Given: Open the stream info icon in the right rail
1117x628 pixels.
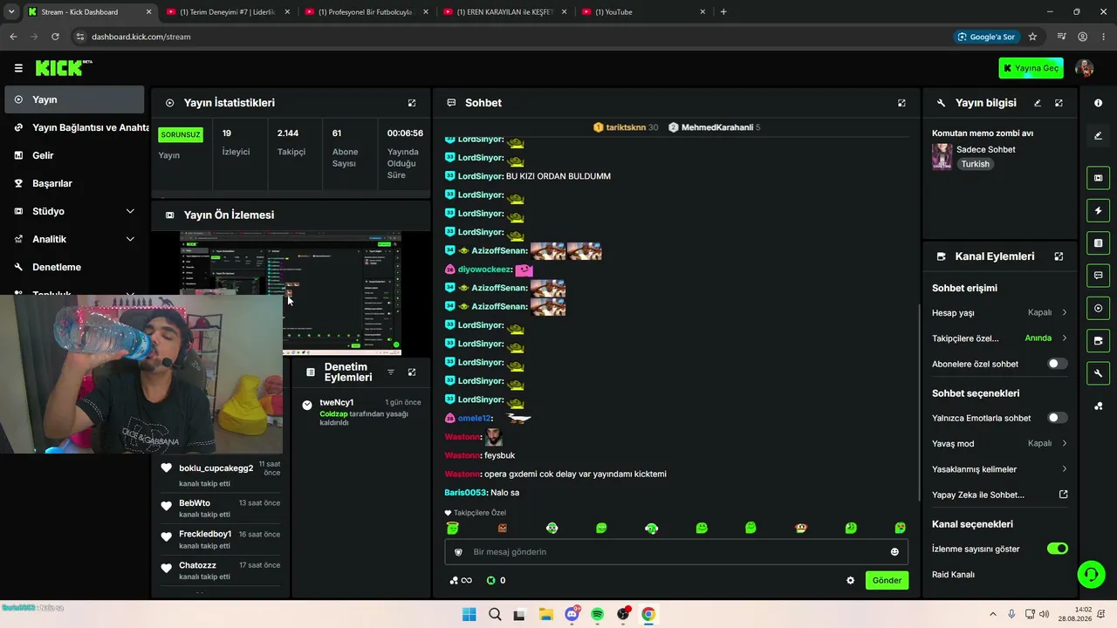Looking at the screenshot, I should click(x=1098, y=103).
